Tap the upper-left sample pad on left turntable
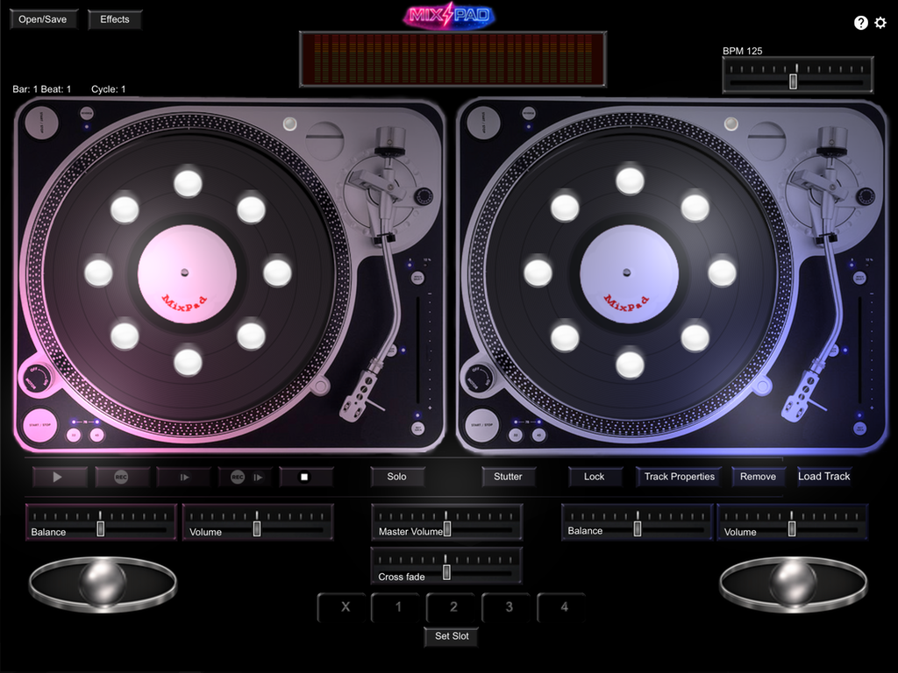 click(x=125, y=209)
